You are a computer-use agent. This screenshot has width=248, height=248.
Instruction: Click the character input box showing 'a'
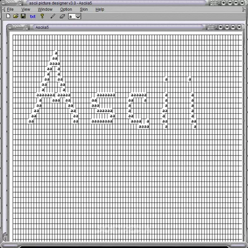coord(72,16)
